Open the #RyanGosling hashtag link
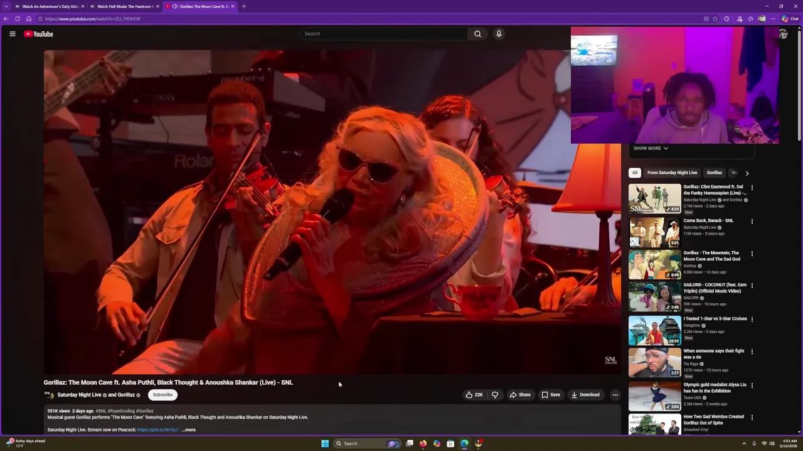This screenshot has width=803, height=451. click(121, 411)
